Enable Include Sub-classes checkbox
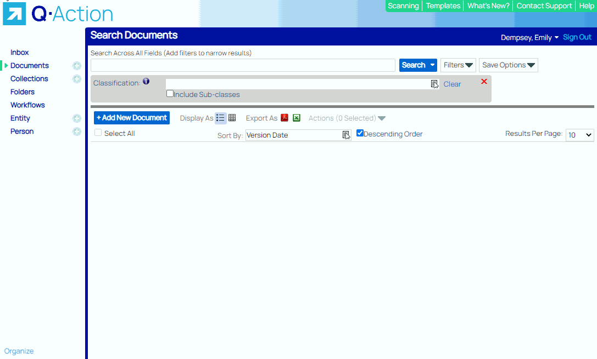This screenshot has width=597, height=359. point(170,94)
